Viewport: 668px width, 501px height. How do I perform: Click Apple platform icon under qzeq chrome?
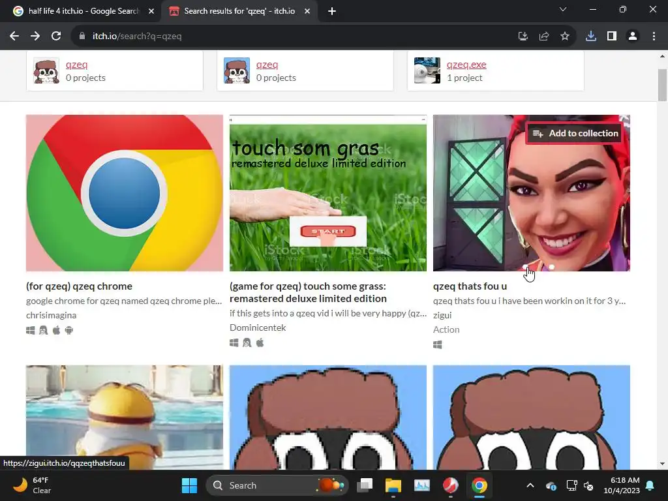pyautogui.click(x=56, y=330)
